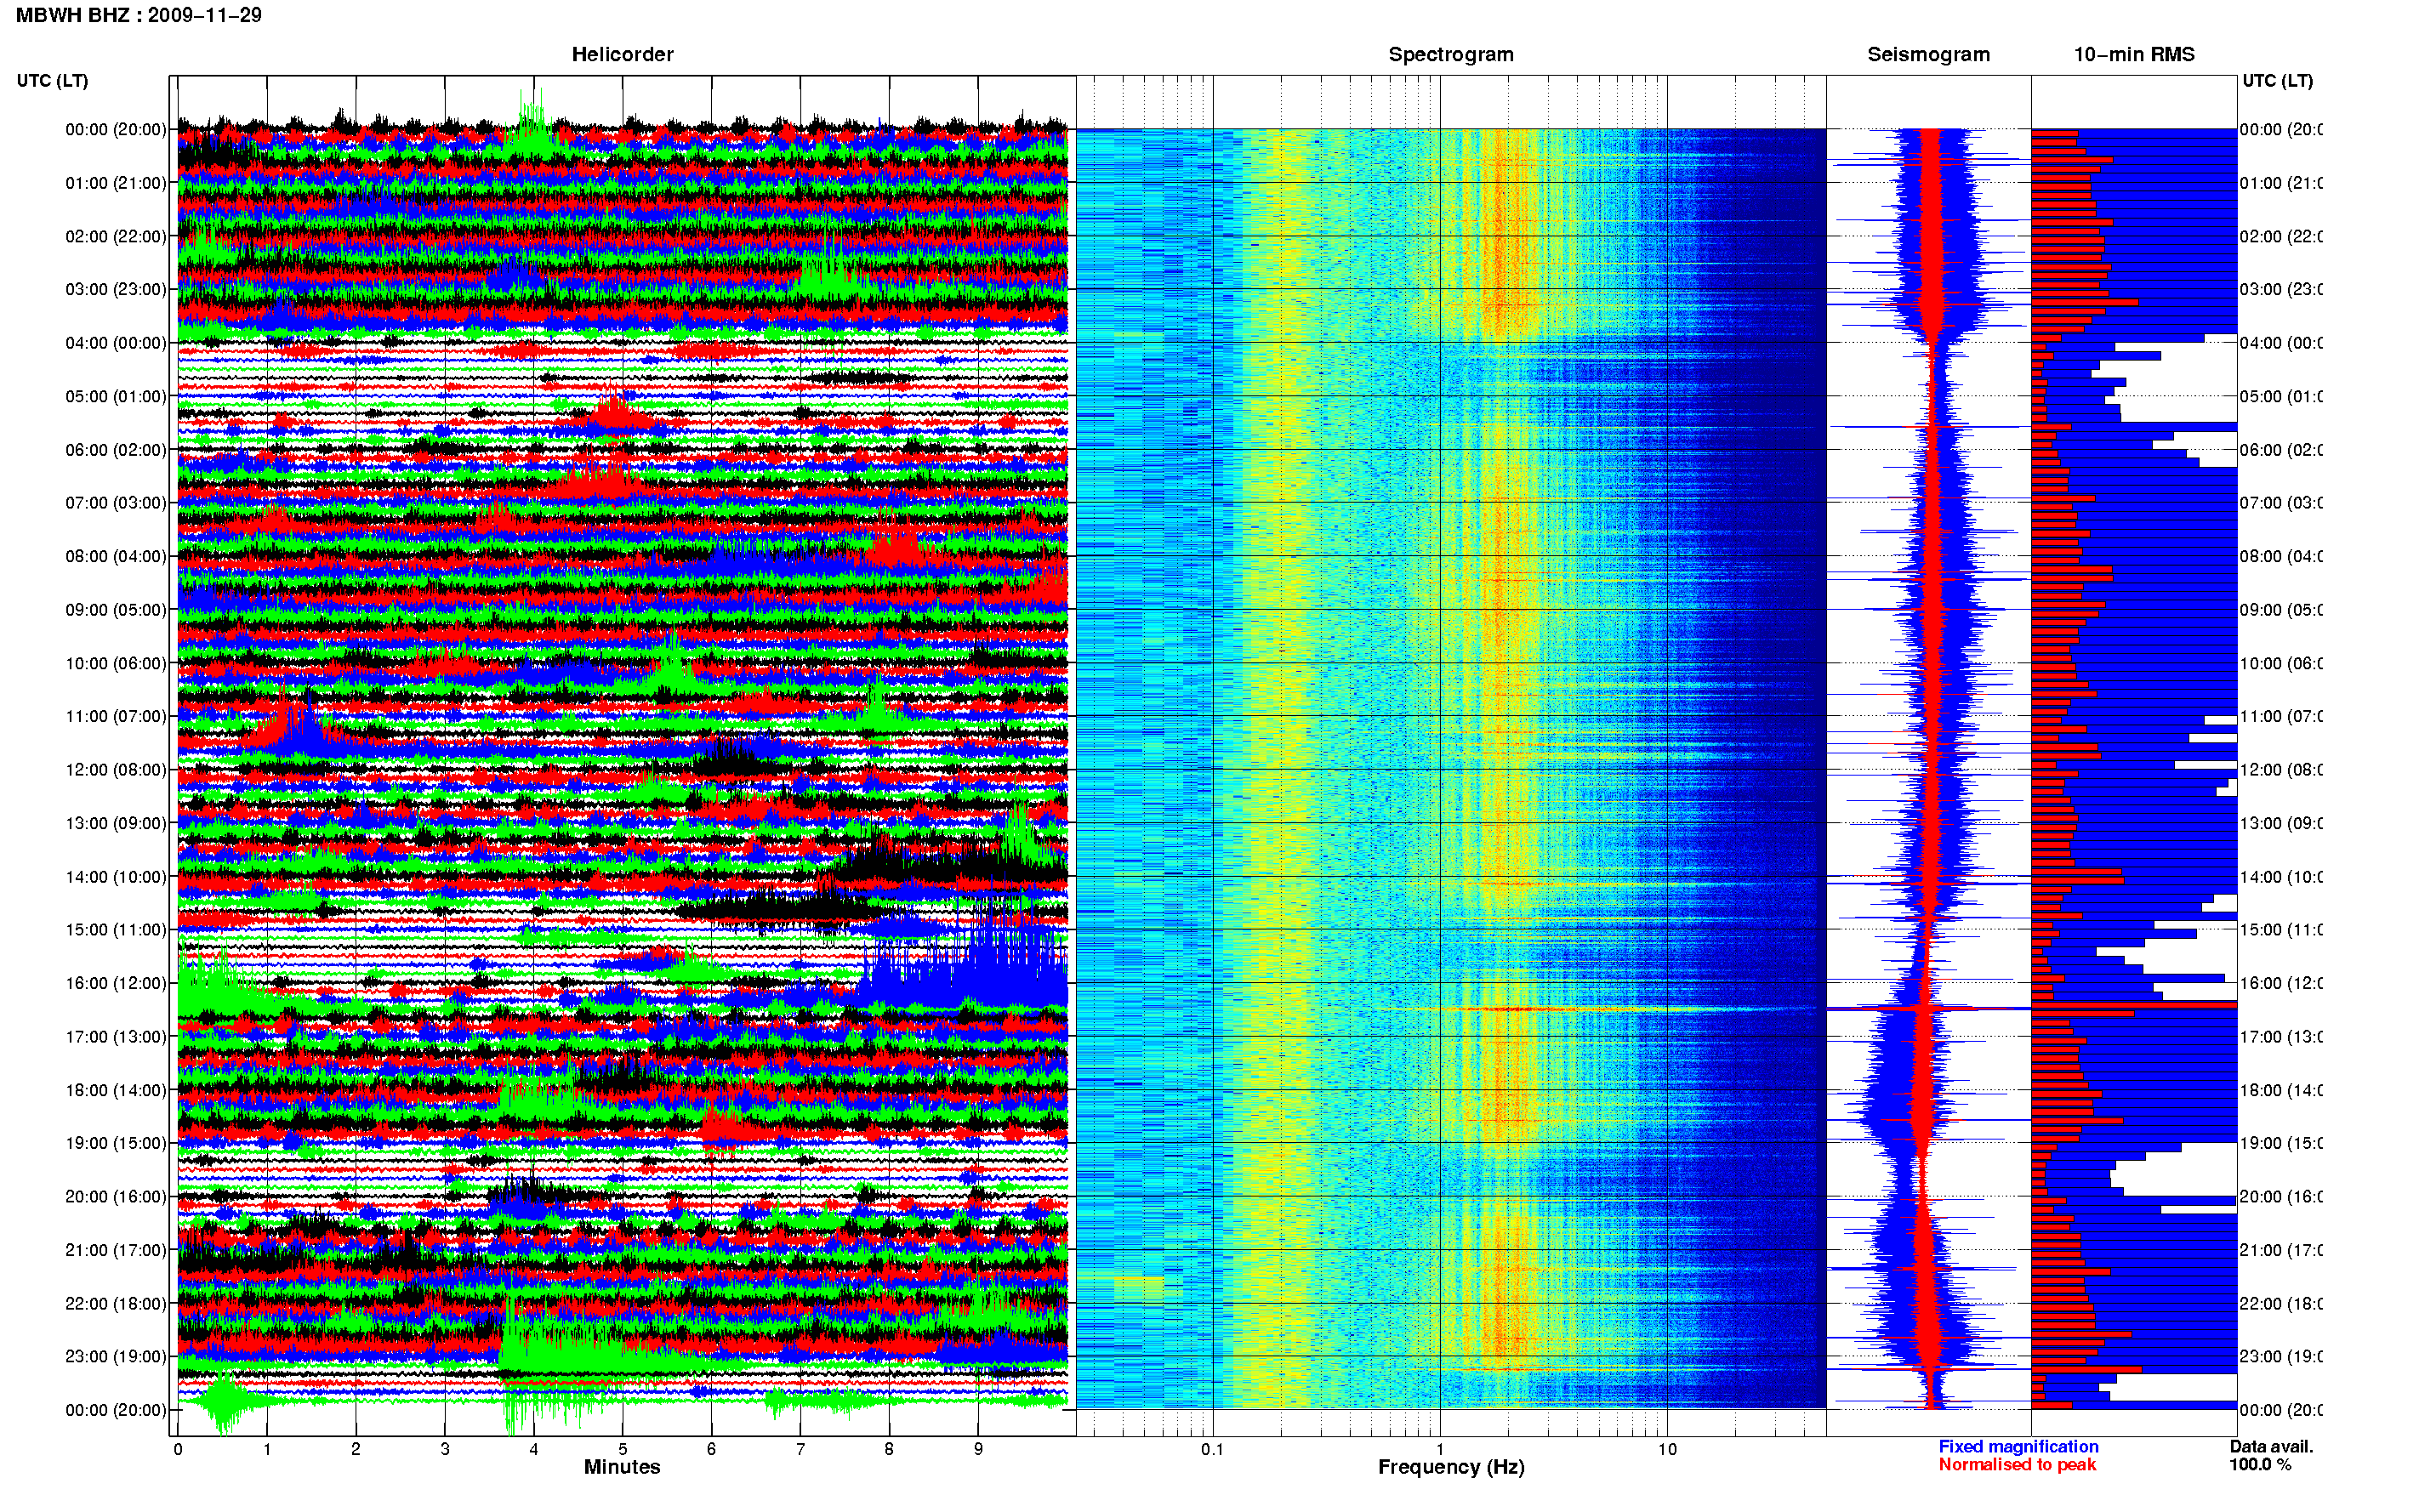2419x1512 pixels.
Task: Click the left time label '23:00 (19:00)'
Action: point(116,1356)
